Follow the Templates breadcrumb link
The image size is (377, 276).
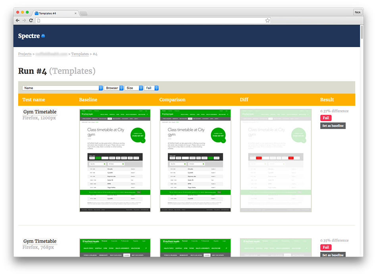click(80, 54)
